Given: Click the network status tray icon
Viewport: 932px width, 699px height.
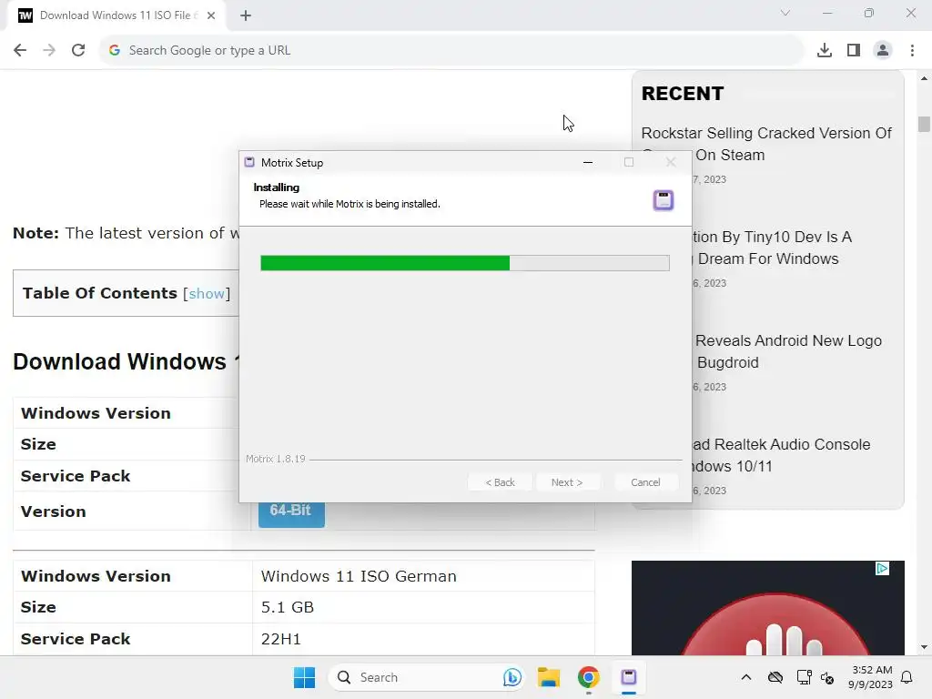Looking at the screenshot, I should [x=804, y=677].
